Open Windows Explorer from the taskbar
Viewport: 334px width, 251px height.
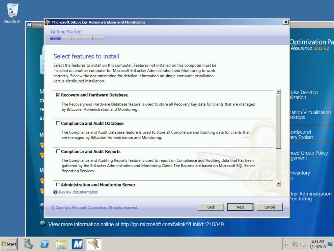[x=61, y=244]
